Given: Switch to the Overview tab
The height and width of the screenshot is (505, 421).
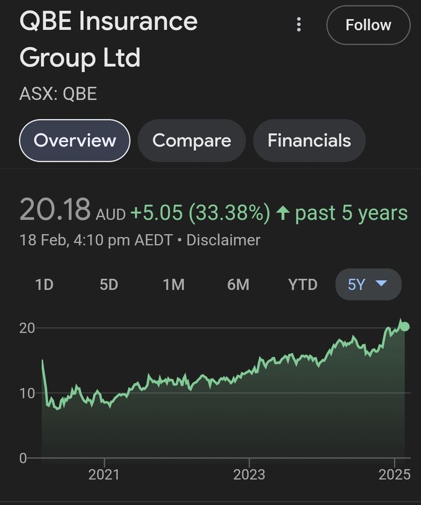Looking at the screenshot, I should (x=75, y=140).
